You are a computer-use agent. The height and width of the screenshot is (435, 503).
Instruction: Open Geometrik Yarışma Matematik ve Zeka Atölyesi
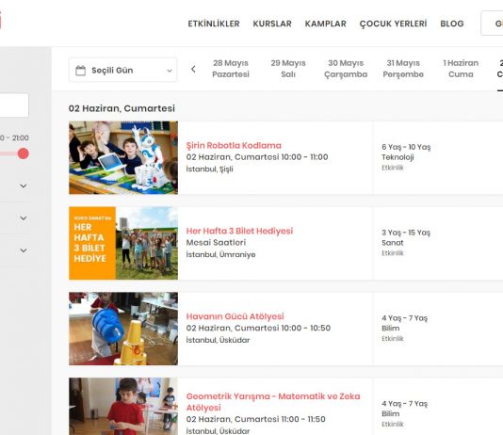click(273, 402)
